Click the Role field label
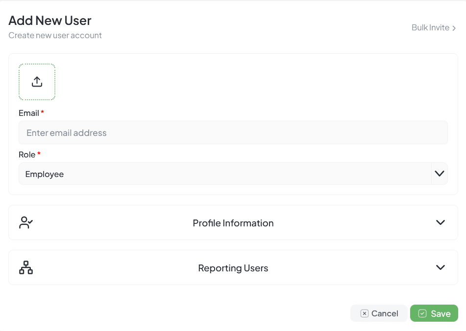Screen dimensions: 466x331 pyautogui.click(x=27, y=154)
